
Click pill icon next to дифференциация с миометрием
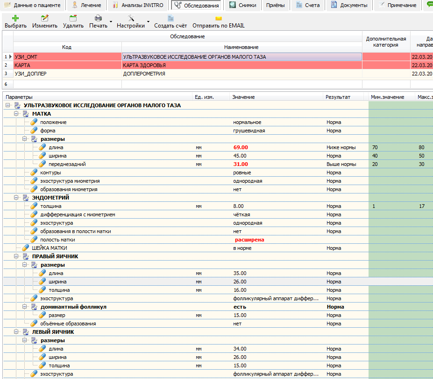click(34, 214)
